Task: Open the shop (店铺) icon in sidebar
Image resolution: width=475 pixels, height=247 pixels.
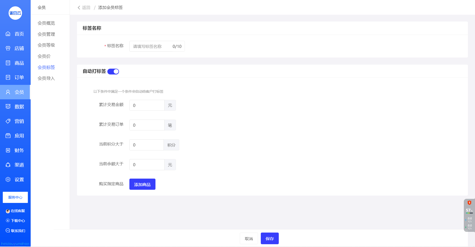Action: pos(8,48)
